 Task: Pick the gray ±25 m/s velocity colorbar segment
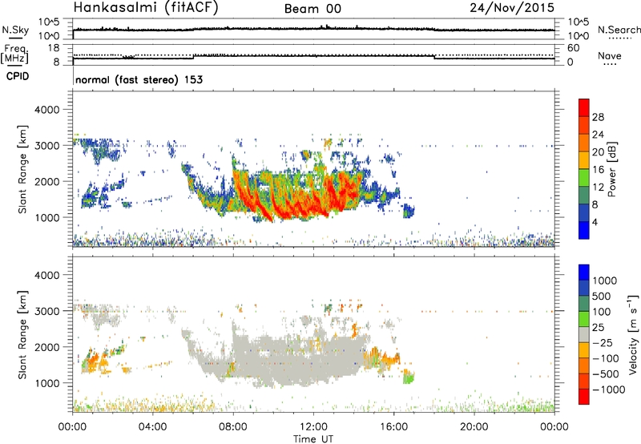[x=584, y=334]
